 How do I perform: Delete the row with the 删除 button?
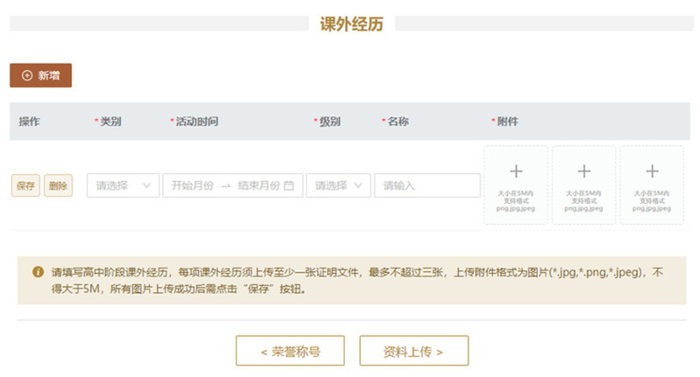[58, 185]
